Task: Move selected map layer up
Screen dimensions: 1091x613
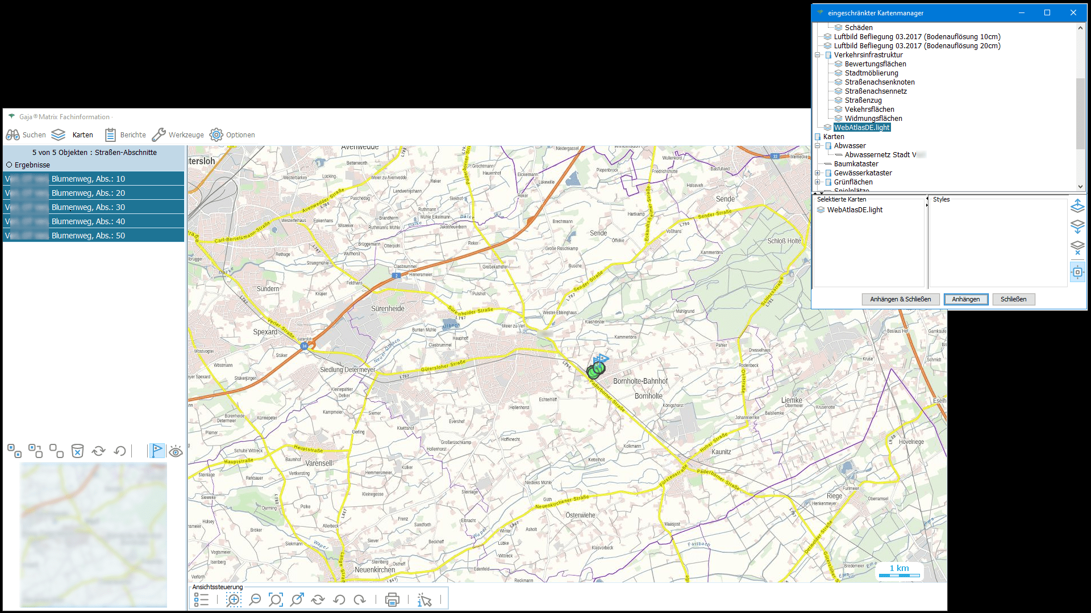Action: coord(1077,205)
